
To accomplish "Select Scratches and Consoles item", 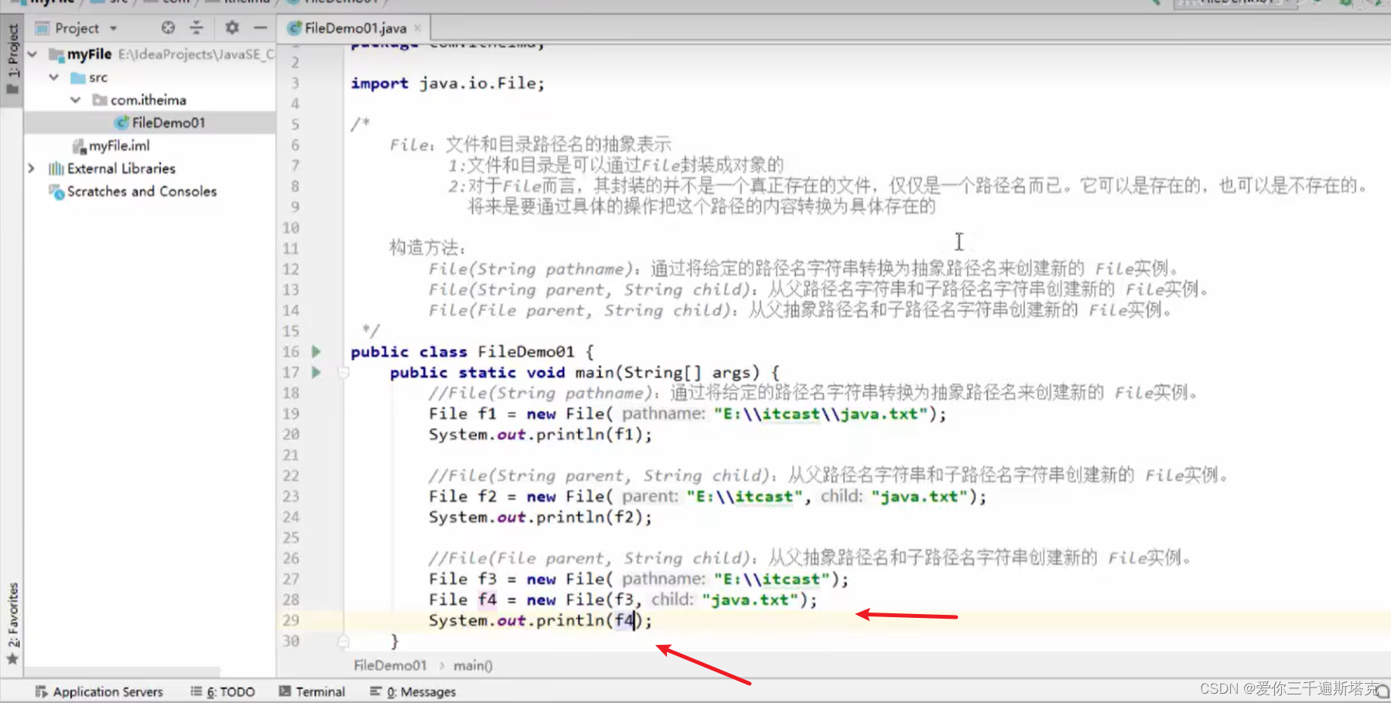I will (x=142, y=191).
